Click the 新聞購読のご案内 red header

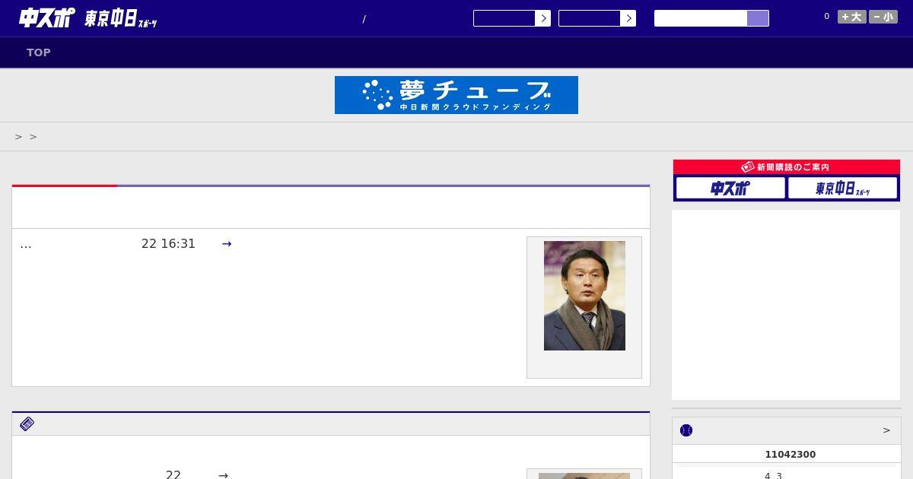[787, 167]
